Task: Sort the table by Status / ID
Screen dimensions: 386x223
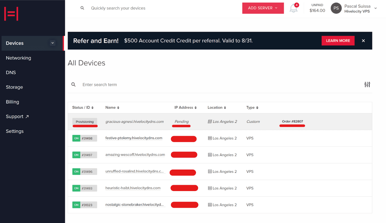Action: tap(83, 108)
